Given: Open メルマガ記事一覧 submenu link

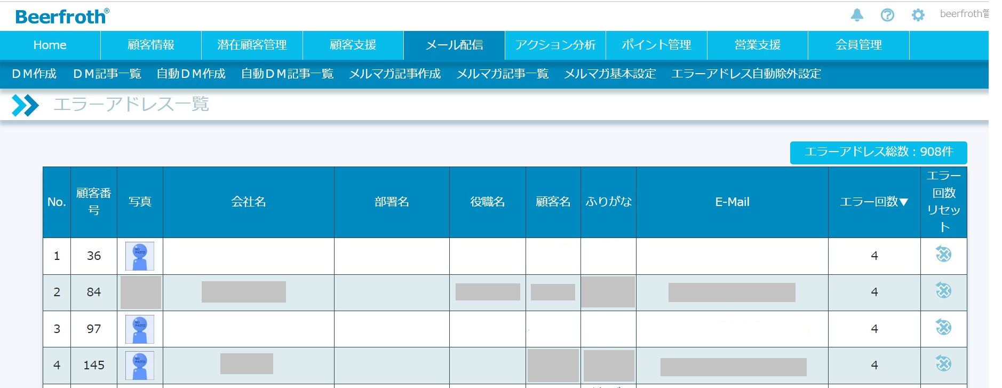Looking at the screenshot, I should 502,74.
